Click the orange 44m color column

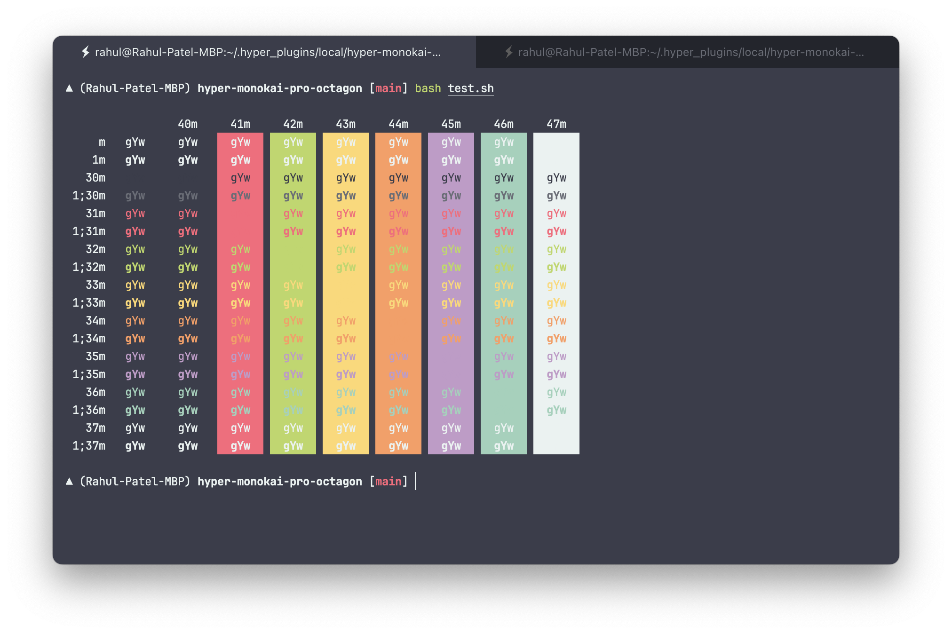pos(398,329)
